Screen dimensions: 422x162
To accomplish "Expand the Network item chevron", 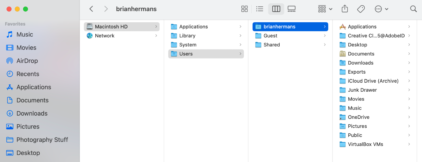I will [x=156, y=36].
